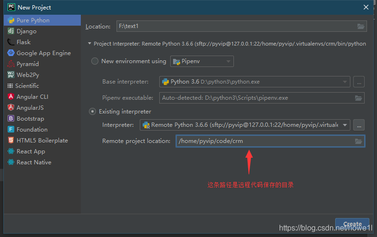Click the Web2Py icon
Screen dimensions: 377x237
[11, 75]
